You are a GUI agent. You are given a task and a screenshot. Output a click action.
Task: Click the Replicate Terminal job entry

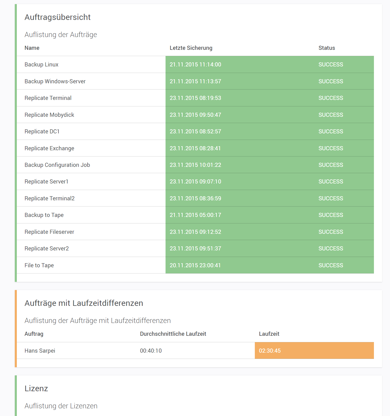point(48,98)
